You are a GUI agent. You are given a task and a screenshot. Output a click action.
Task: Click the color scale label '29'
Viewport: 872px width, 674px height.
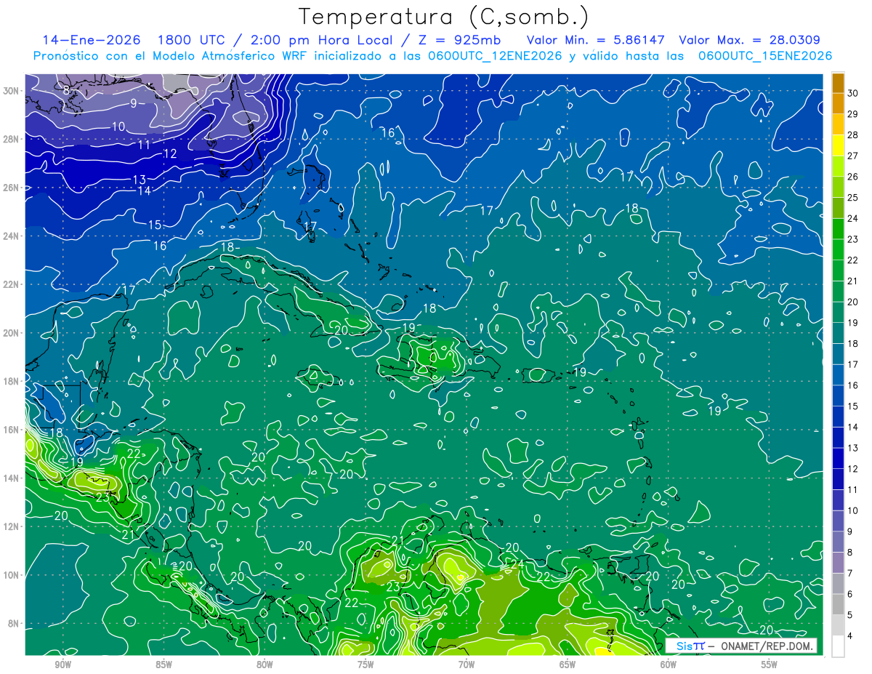853,114
